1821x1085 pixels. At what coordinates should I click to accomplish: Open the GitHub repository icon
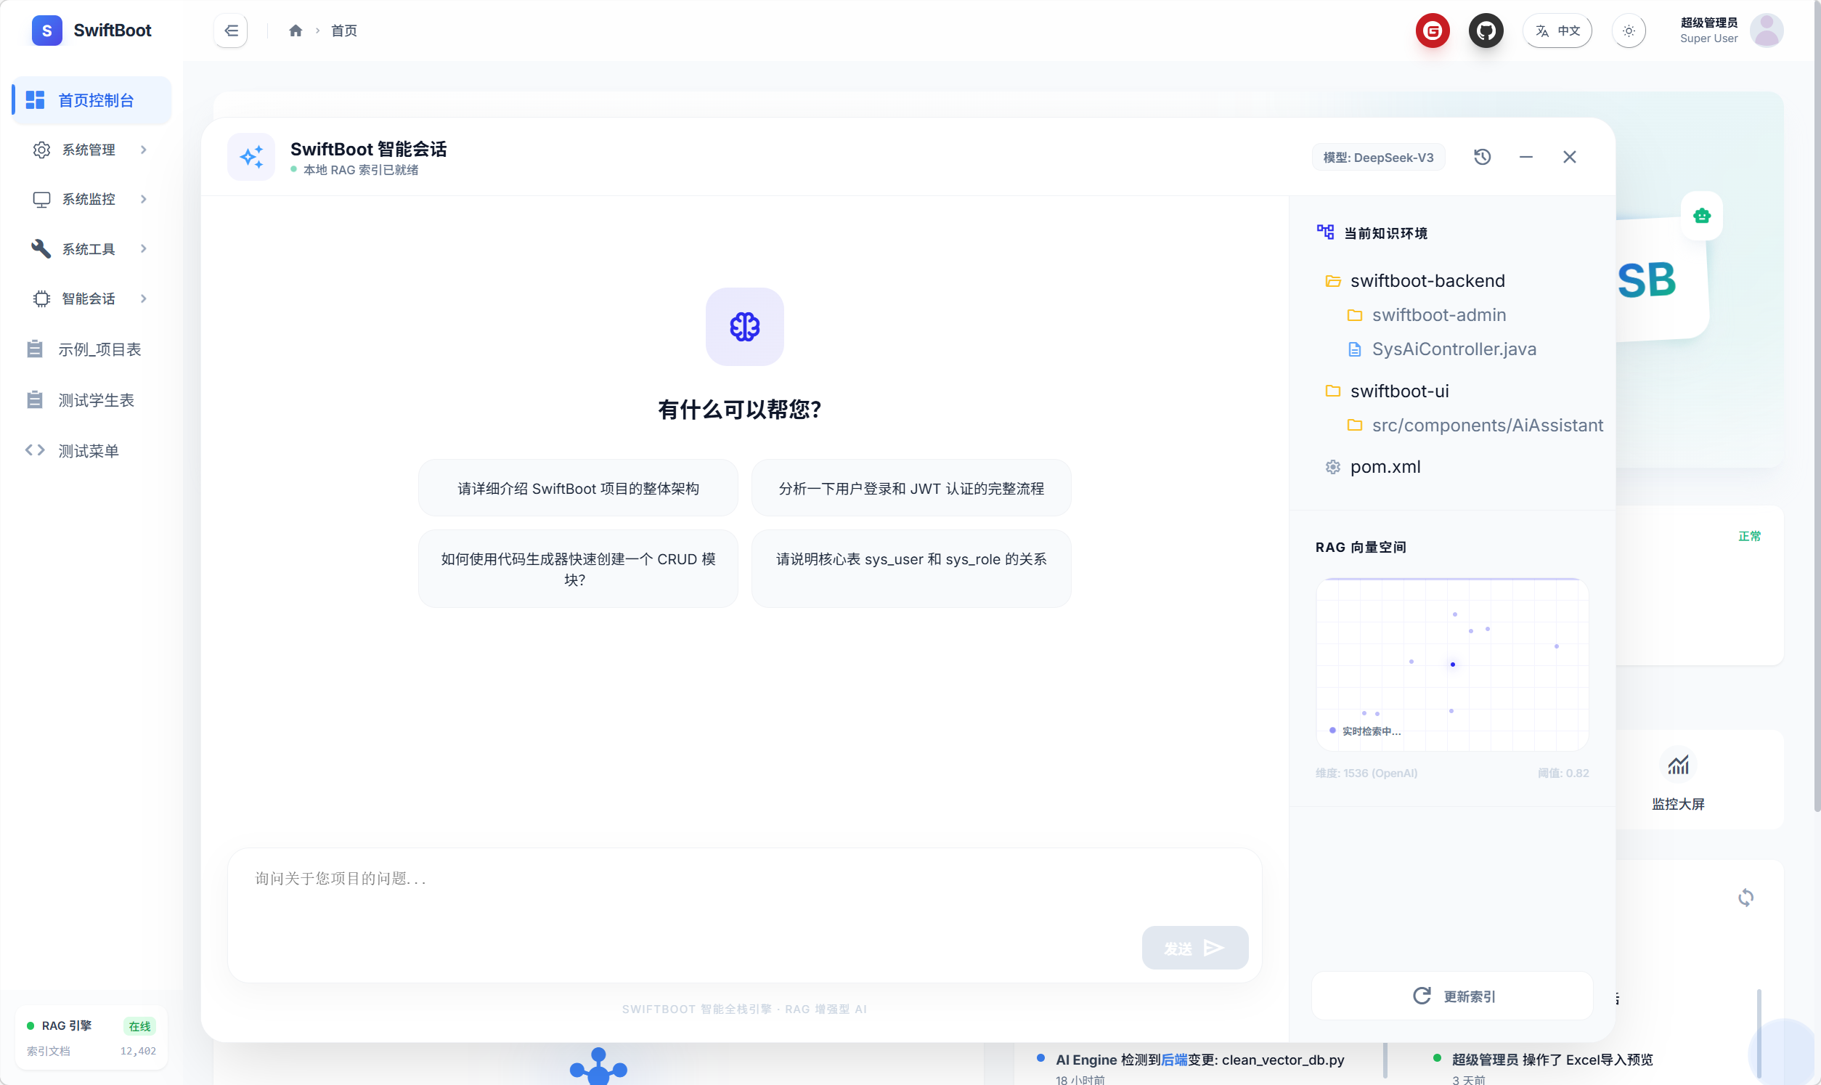(x=1486, y=31)
